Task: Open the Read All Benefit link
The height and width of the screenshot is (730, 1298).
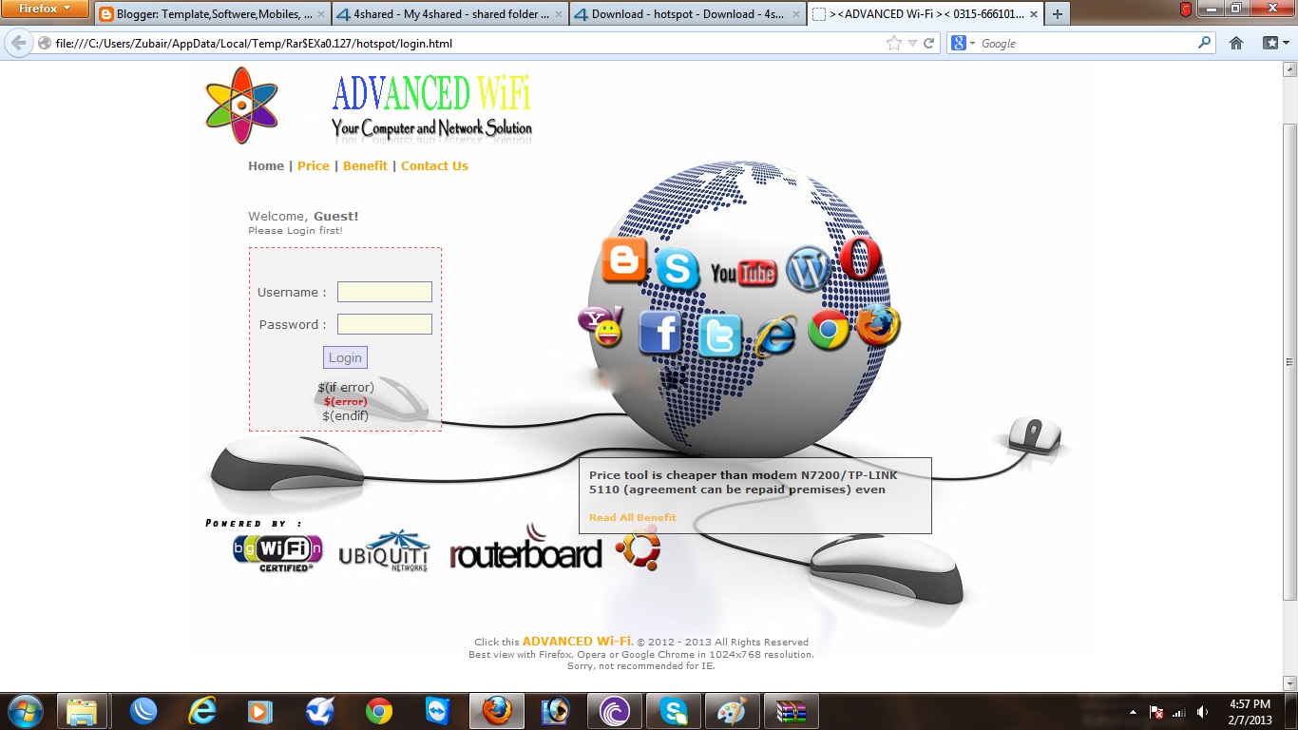Action: pyautogui.click(x=633, y=517)
